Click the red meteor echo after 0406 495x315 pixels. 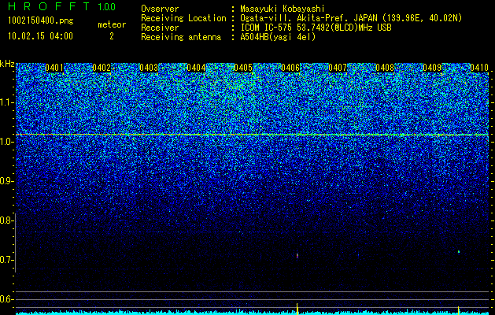[297, 256]
